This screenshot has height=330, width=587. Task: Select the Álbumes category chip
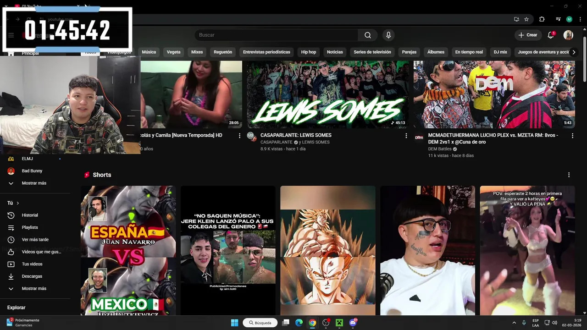coord(436,52)
